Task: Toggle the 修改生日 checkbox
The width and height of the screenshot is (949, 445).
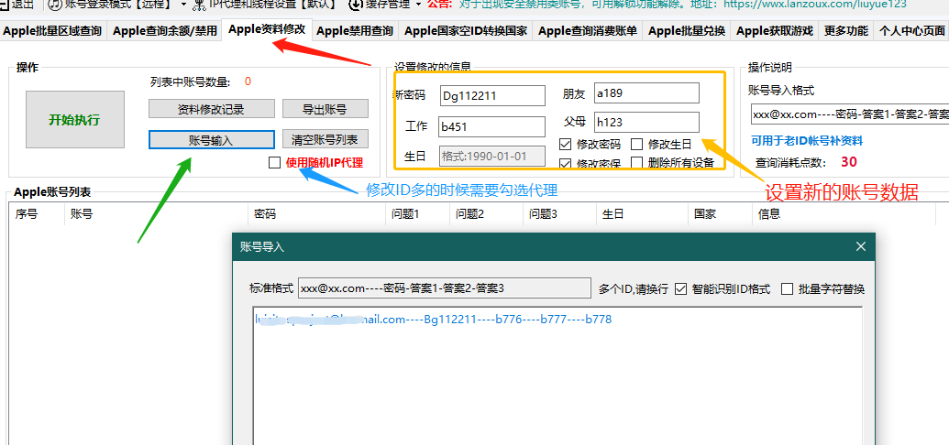Action: 636,145
